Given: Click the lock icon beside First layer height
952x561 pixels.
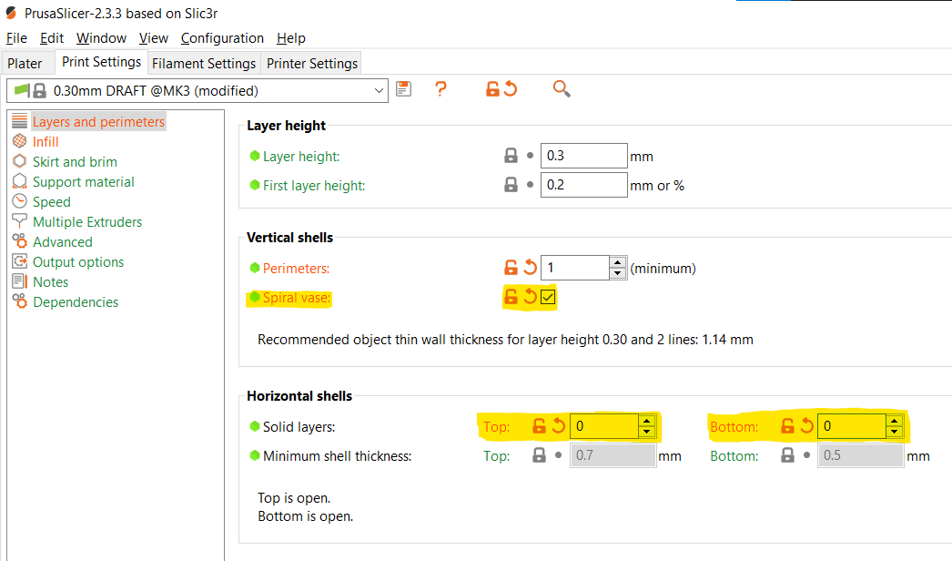Looking at the screenshot, I should (x=511, y=185).
